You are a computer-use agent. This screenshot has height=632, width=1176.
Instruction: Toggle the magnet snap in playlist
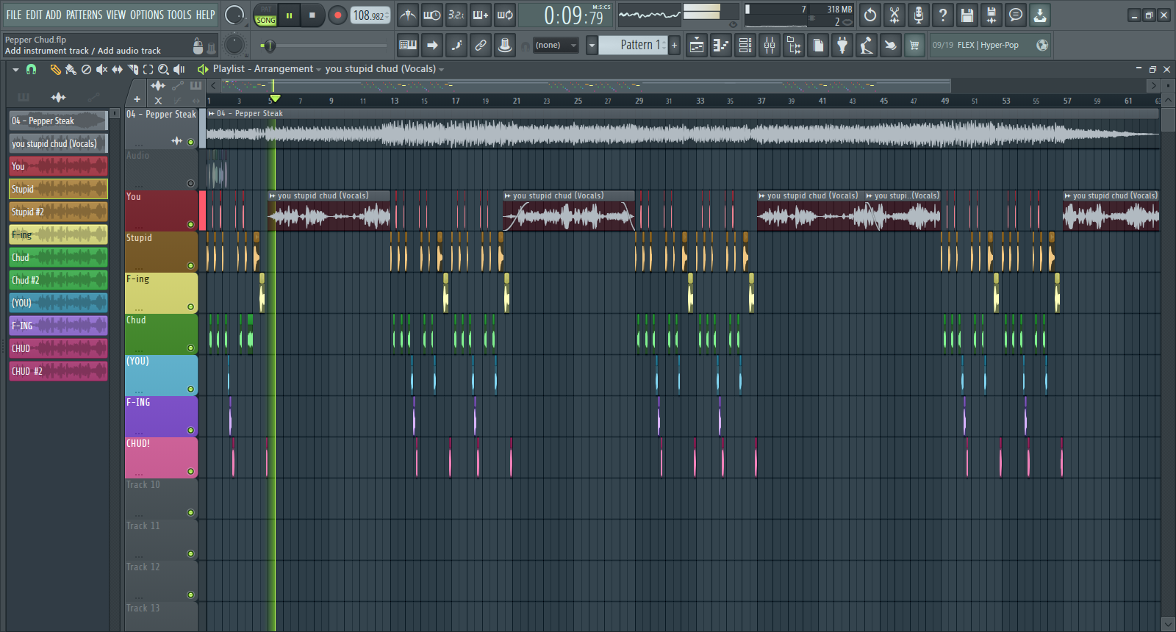click(31, 69)
